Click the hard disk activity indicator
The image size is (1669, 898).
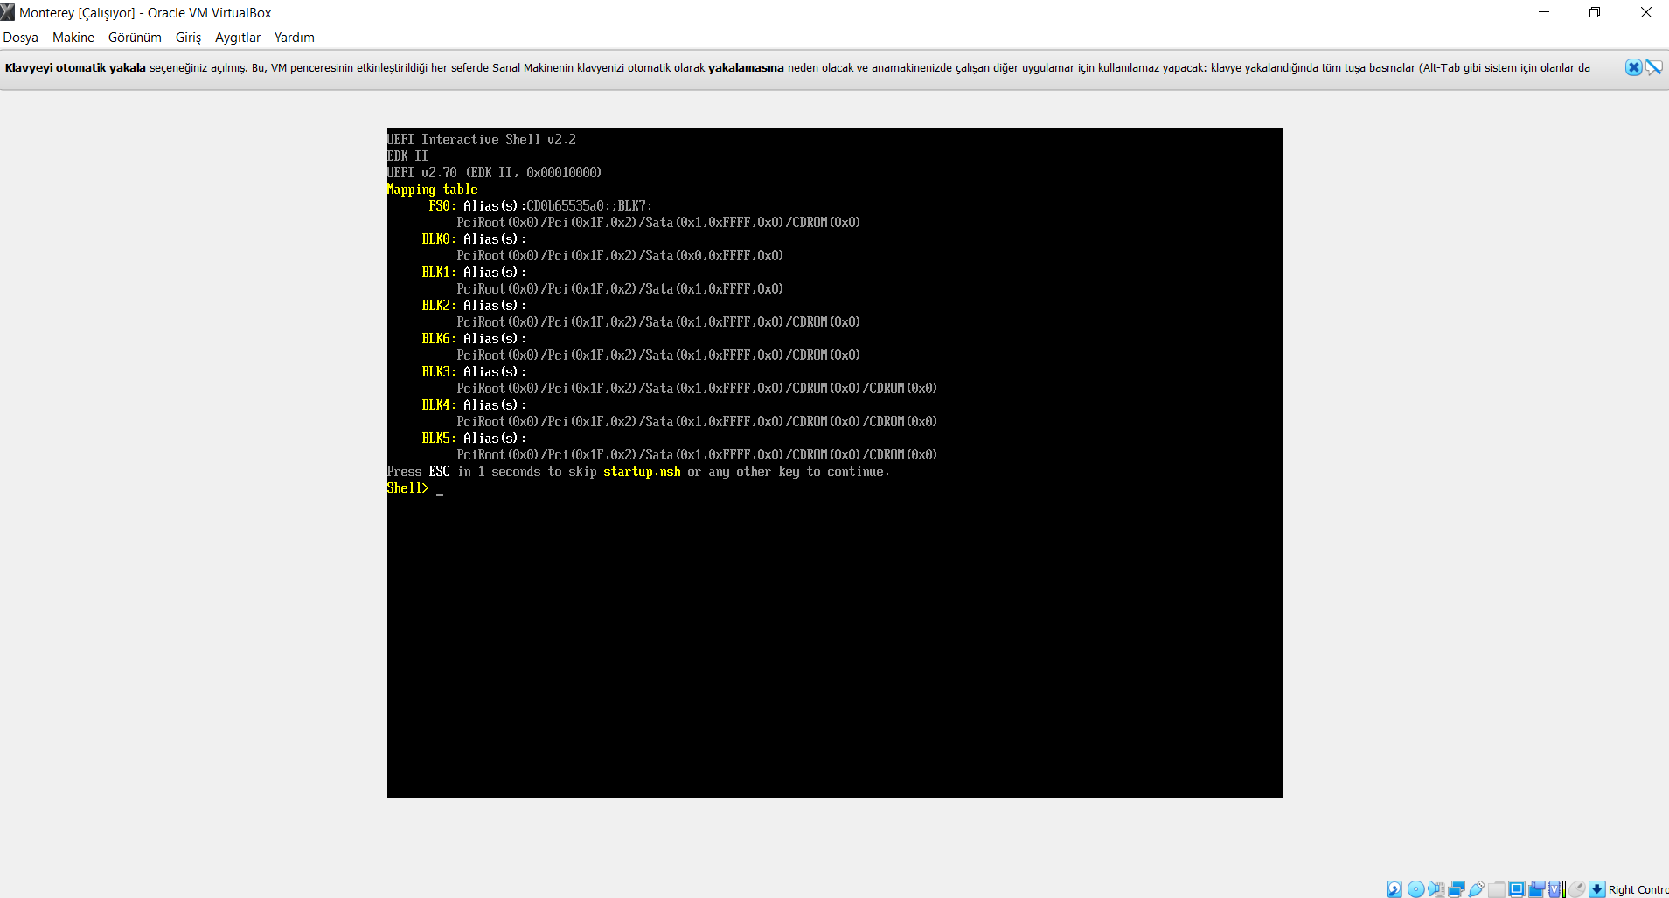click(1394, 889)
